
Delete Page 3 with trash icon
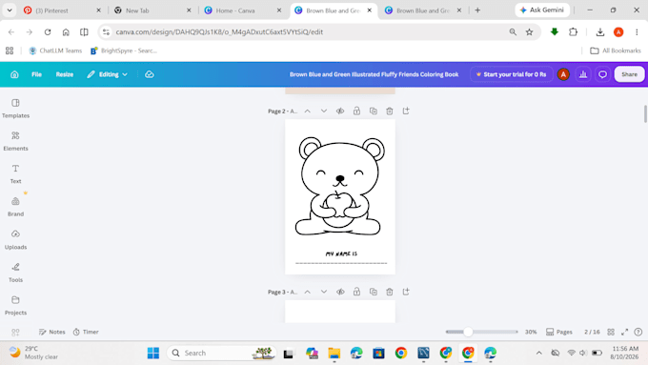point(390,292)
